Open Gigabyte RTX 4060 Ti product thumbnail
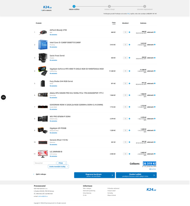Viewport: 190px width, 206px height. [x=43, y=71]
